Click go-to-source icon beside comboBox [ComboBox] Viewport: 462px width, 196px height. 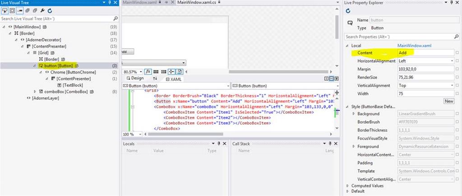92,92
